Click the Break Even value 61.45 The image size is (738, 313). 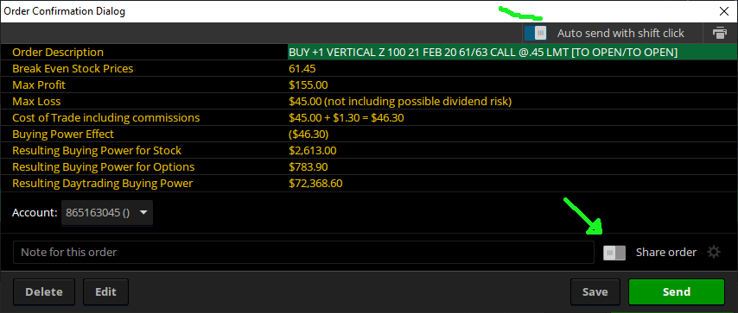(302, 69)
